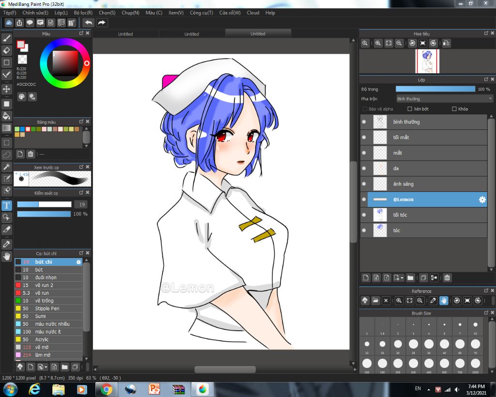The width and height of the screenshot is (496, 397).
Task: Expand the add-layer dropdown arrow in the Layer panel
Action: click(402, 278)
